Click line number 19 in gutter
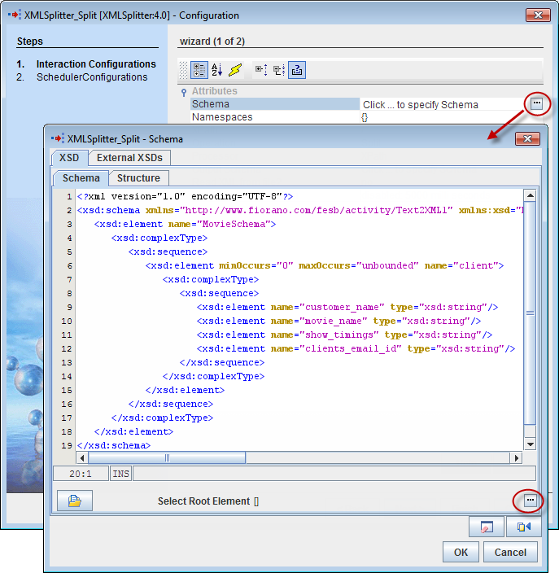Image resolution: width=559 pixels, height=573 pixels. click(x=67, y=446)
